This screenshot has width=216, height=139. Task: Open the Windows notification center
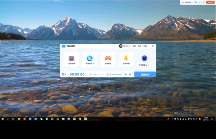point(212,119)
